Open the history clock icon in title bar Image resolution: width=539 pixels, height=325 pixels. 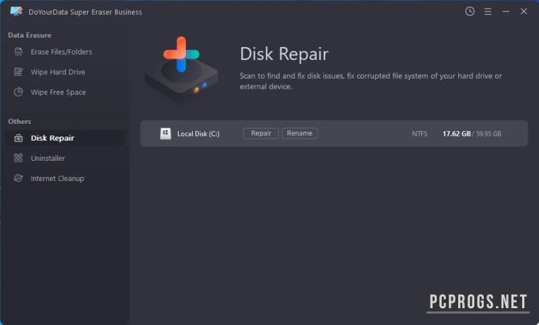coord(470,11)
